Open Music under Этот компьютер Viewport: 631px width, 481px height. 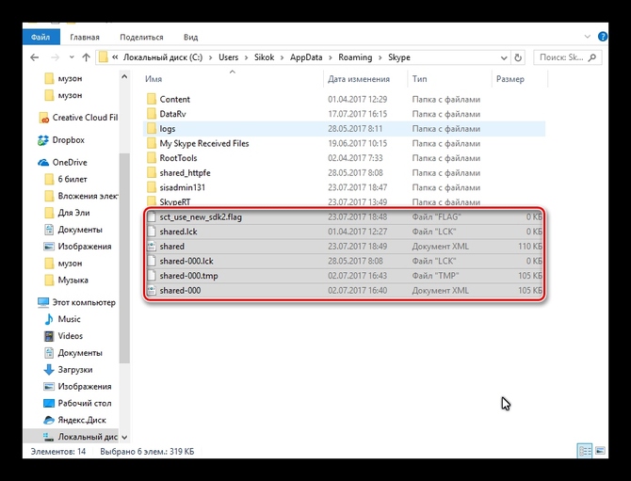[x=62, y=319]
